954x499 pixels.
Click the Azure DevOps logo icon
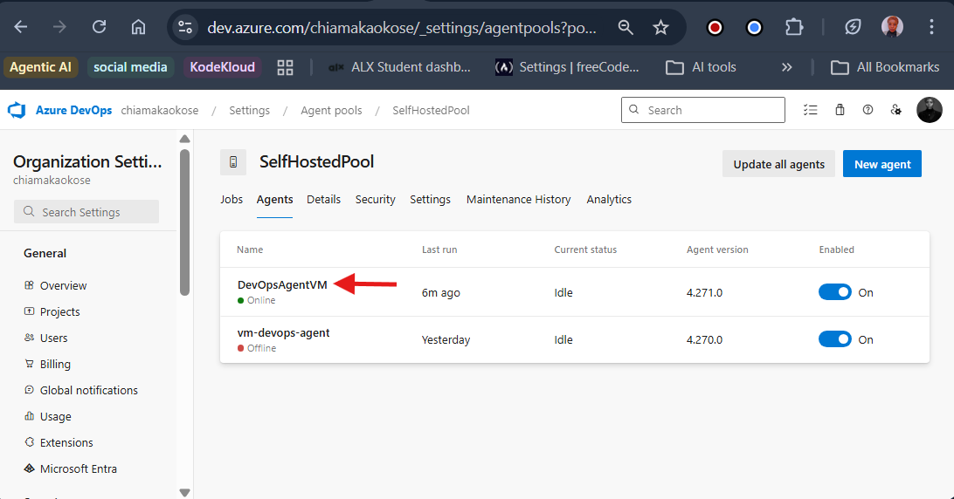(17, 111)
